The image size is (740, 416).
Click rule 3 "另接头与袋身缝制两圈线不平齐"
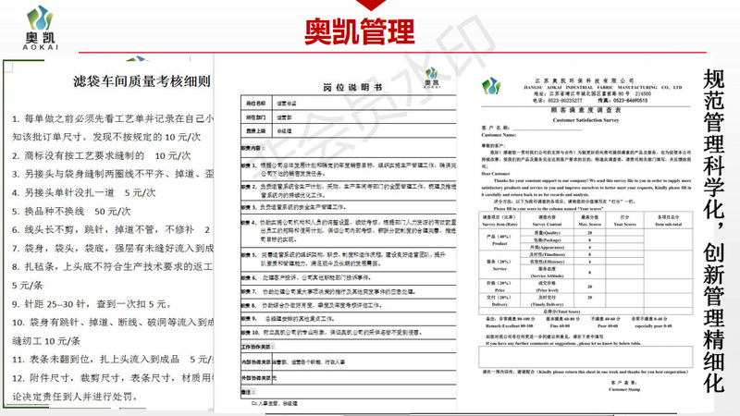coord(112,174)
